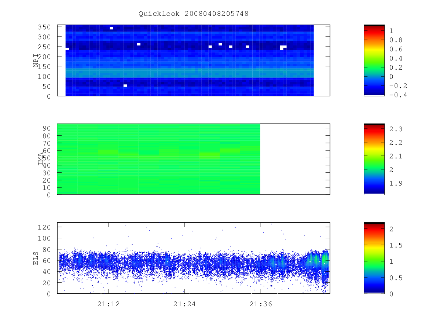Click the IMA colorbar
The width and height of the screenshot is (440, 330).
pyautogui.click(x=374, y=159)
